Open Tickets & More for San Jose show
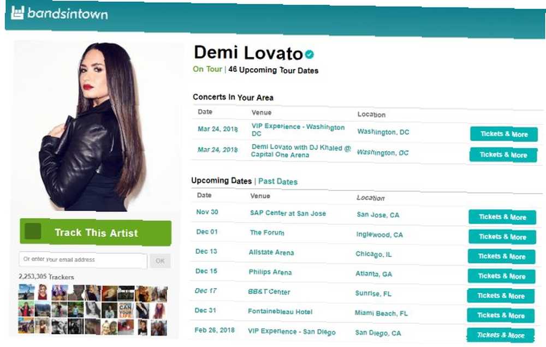Image resolution: width=546 pixels, height=347 pixels. coord(502,217)
